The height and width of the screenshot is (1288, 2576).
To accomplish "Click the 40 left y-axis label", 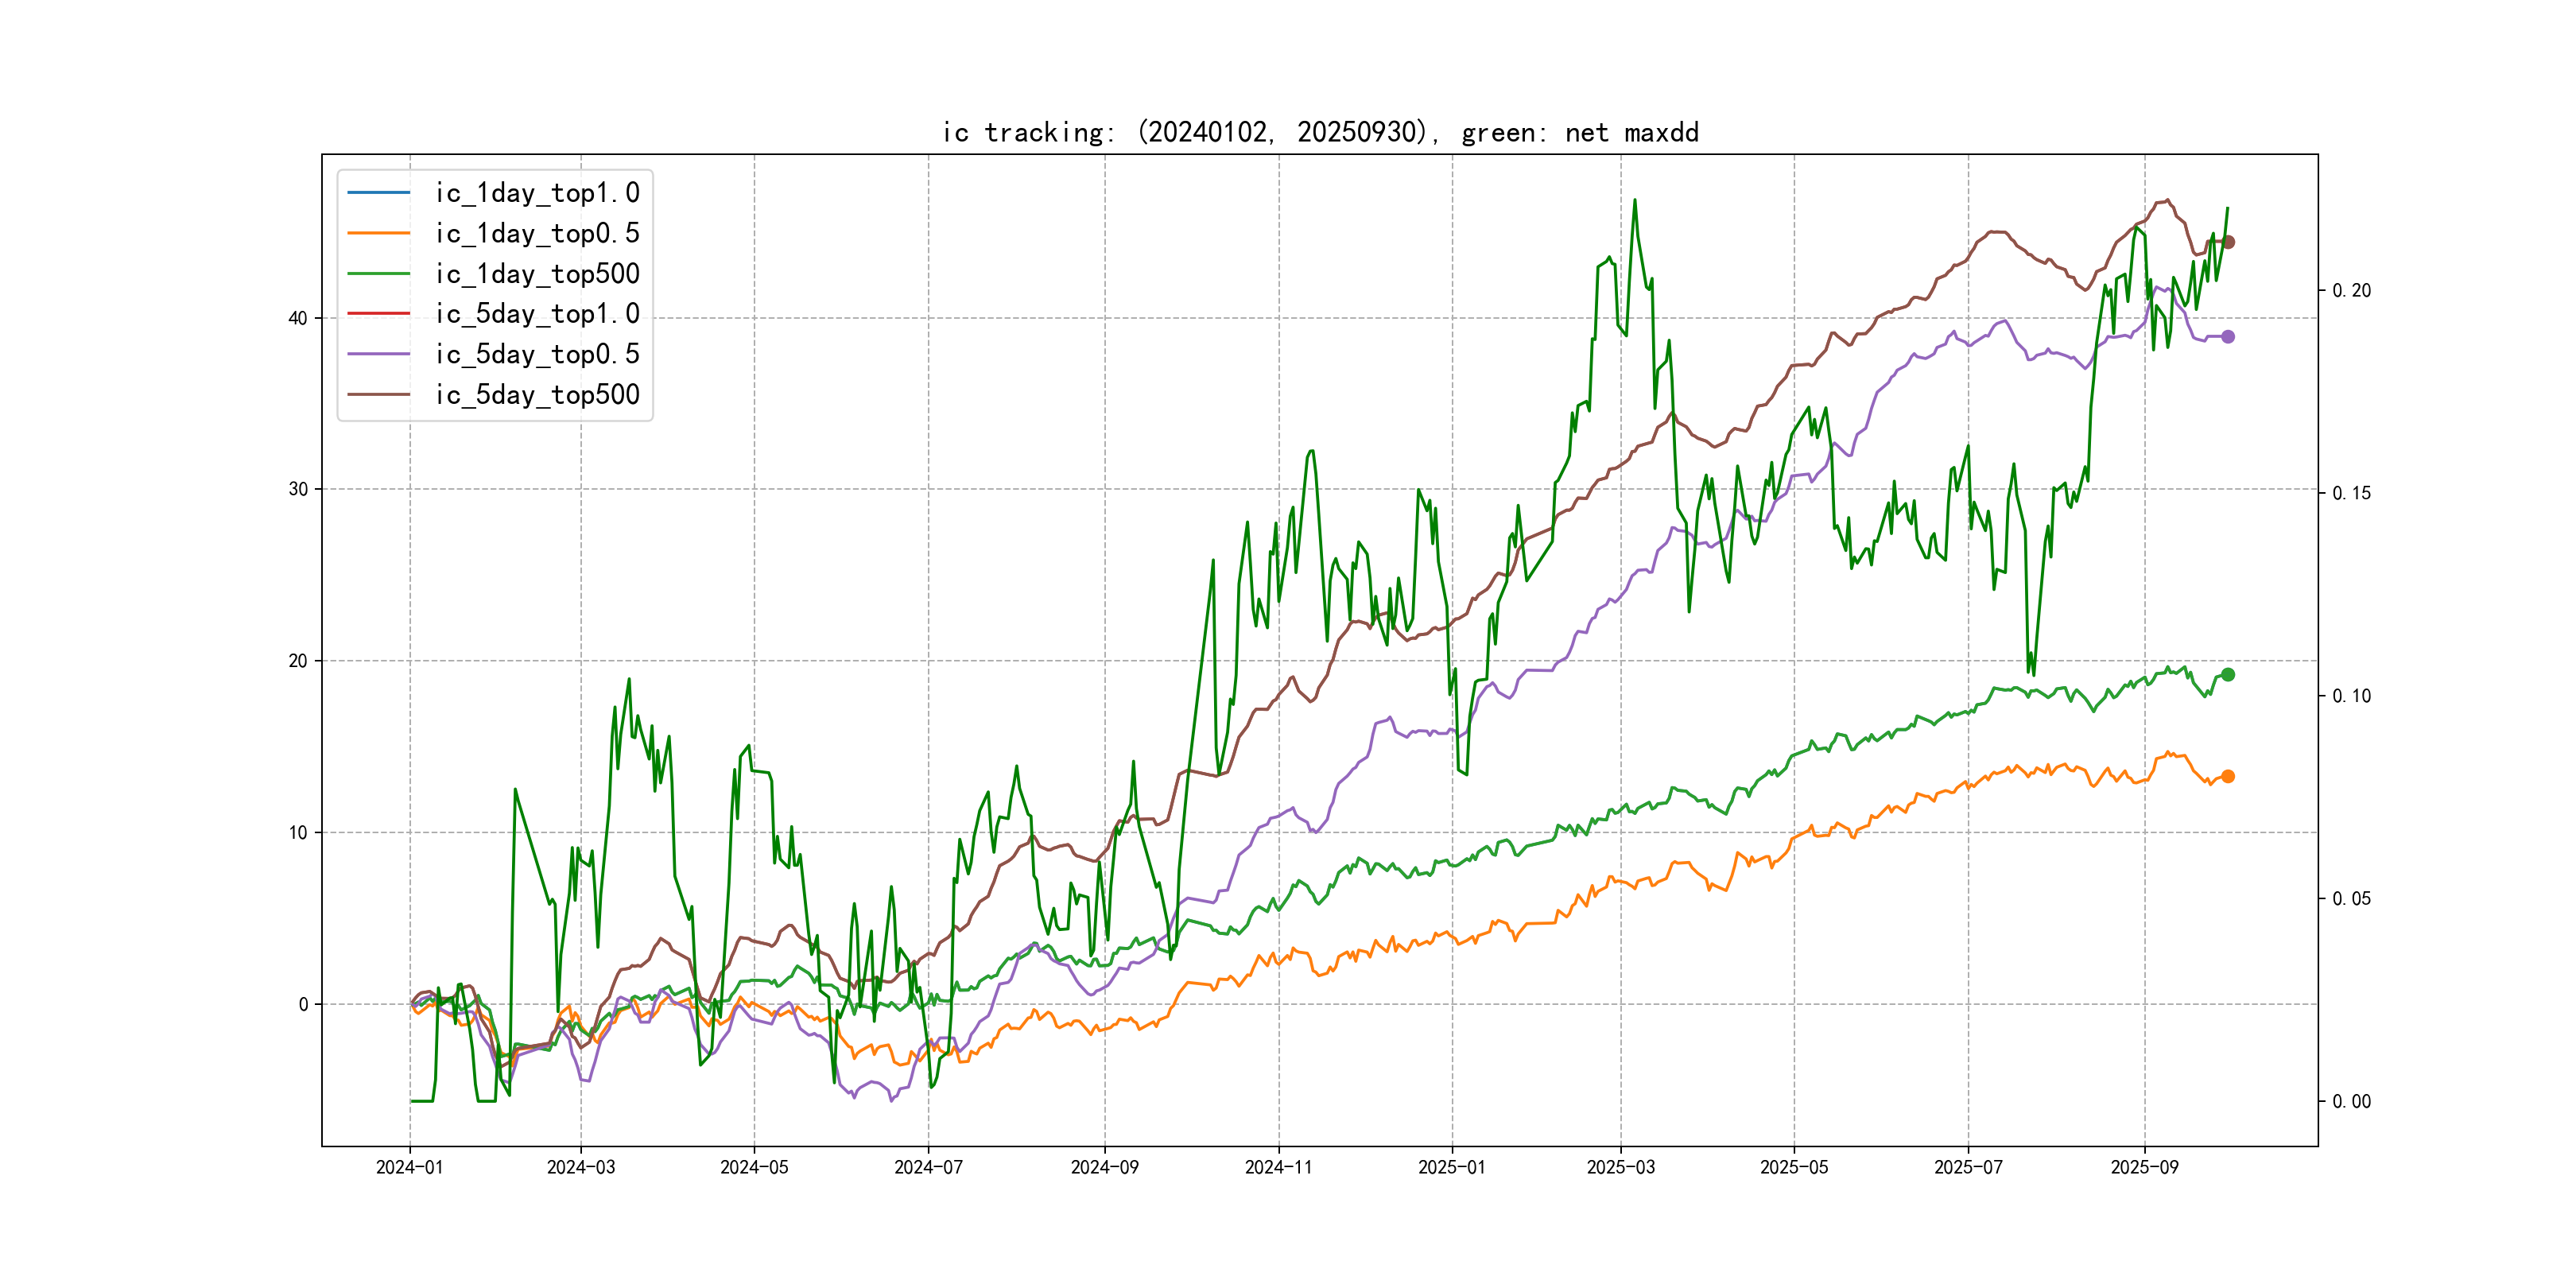I will point(297,318).
